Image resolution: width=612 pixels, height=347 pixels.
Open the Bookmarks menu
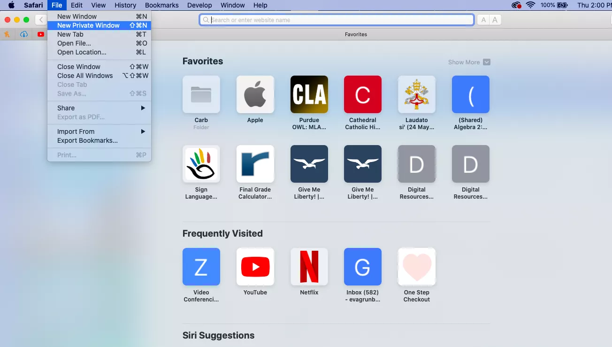click(161, 5)
